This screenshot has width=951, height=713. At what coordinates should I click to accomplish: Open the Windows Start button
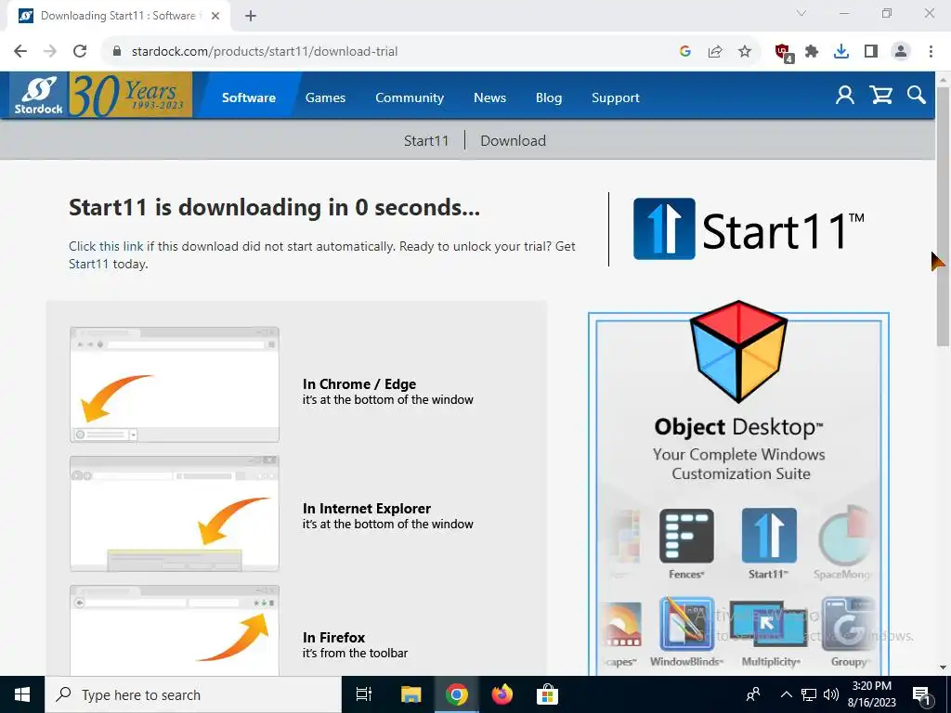click(x=22, y=694)
